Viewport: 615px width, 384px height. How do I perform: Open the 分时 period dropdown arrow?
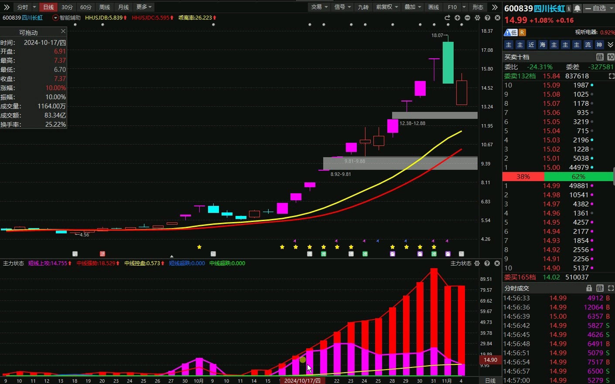34,7
